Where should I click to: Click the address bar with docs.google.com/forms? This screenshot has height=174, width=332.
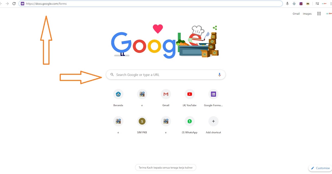(151, 4)
